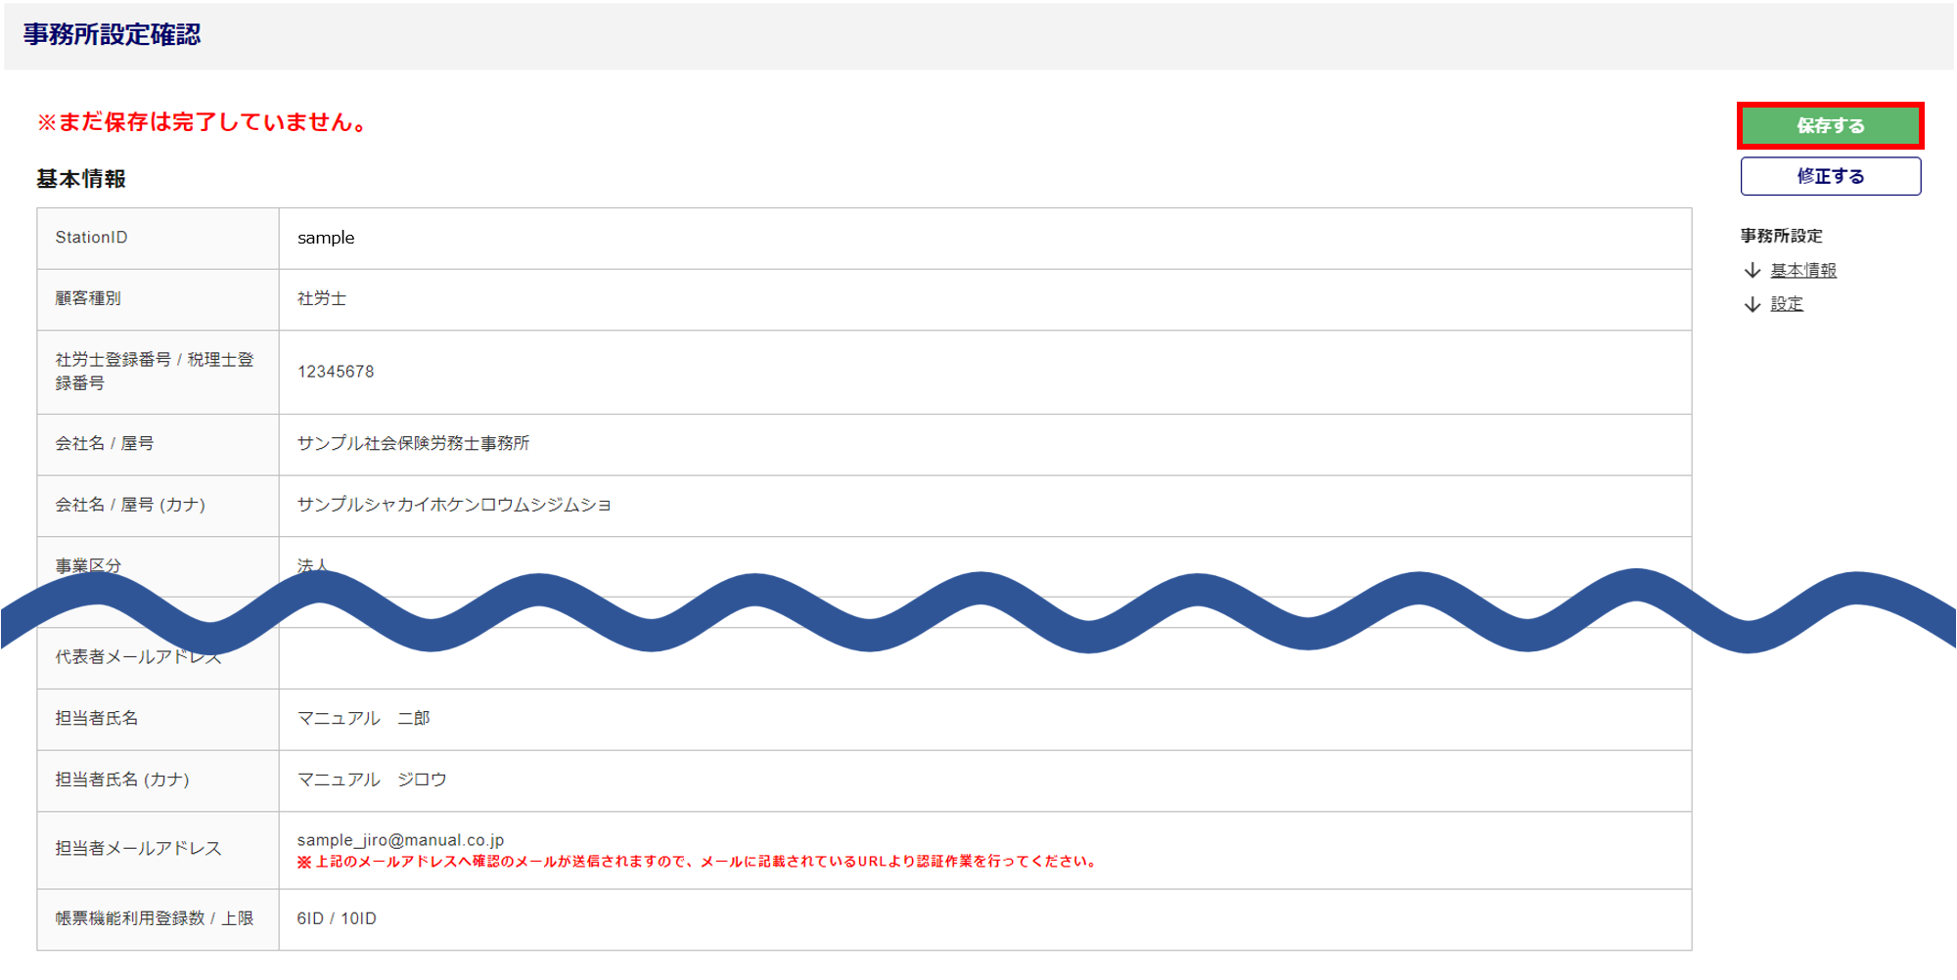
Task: Click the red email confirmation notice text
Action: tap(699, 862)
